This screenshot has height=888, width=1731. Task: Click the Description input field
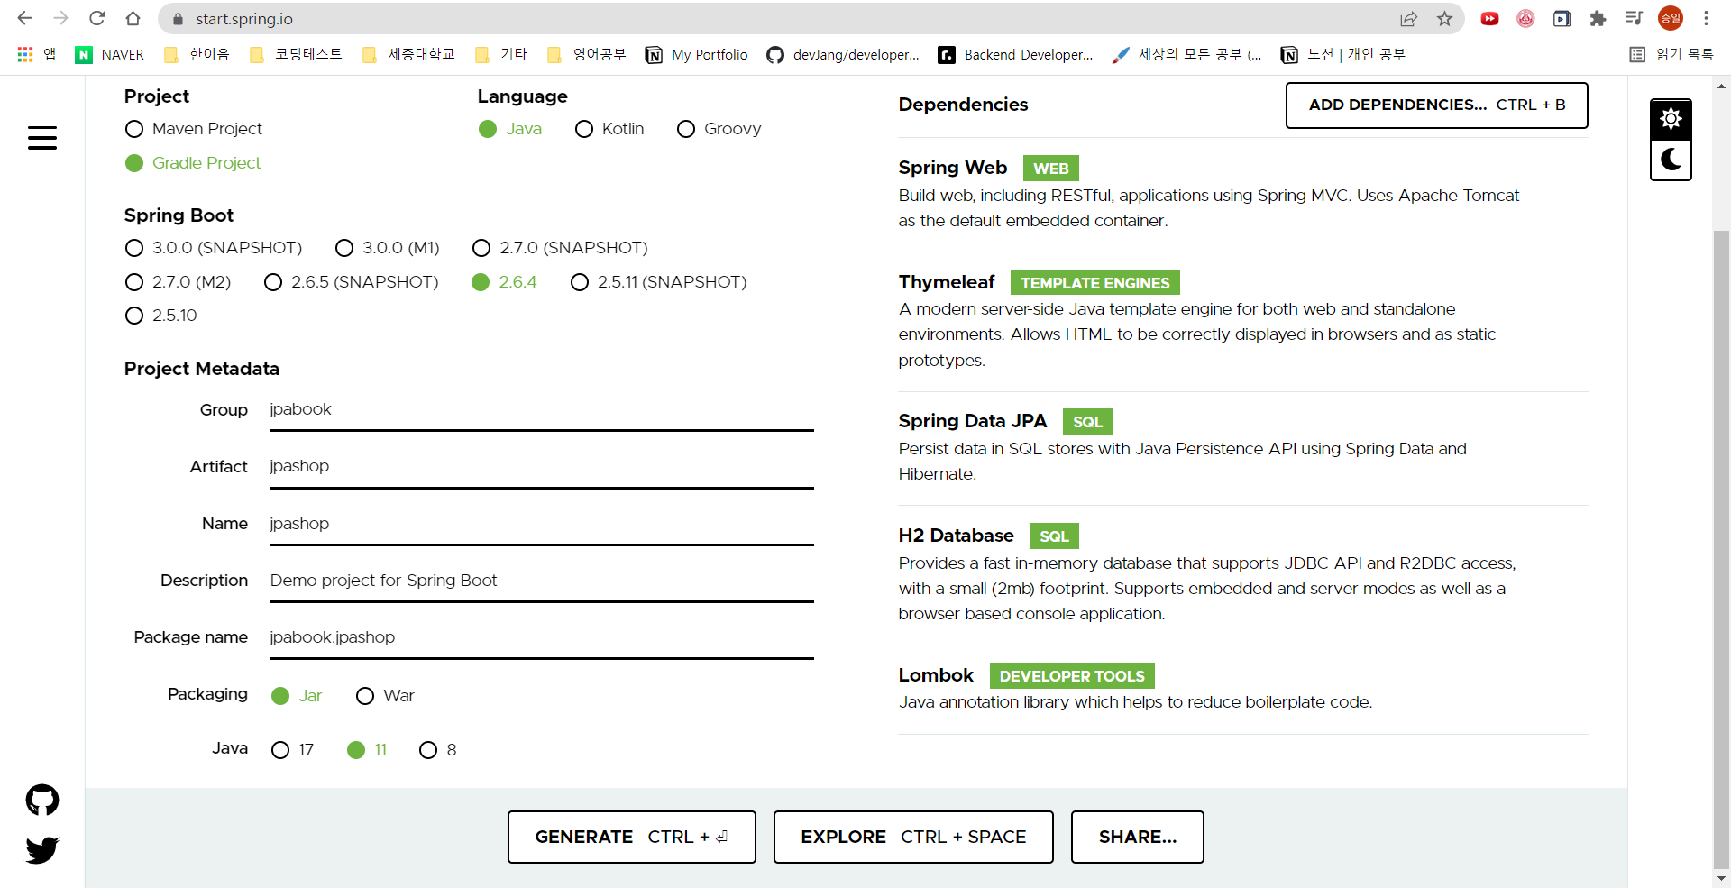click(541, 581)
